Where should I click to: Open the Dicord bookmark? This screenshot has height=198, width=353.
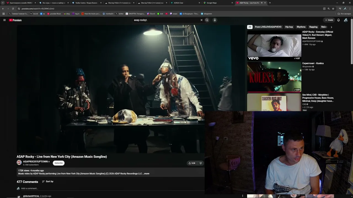[x=151, y=14]
